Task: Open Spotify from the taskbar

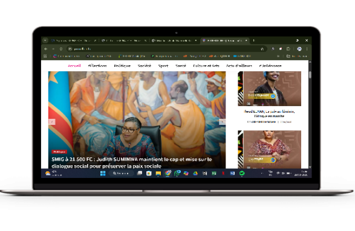Action: [242, 173]
